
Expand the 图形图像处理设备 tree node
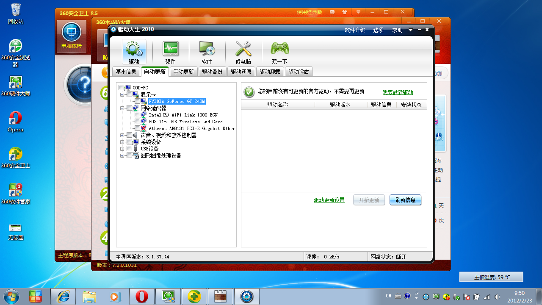point(122,155)
